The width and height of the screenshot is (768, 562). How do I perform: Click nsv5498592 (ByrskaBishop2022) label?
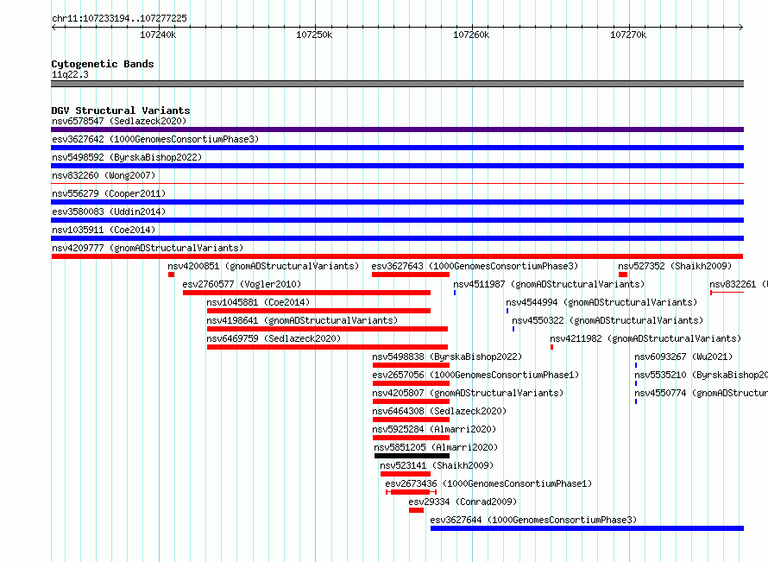[x=127, y=157]
